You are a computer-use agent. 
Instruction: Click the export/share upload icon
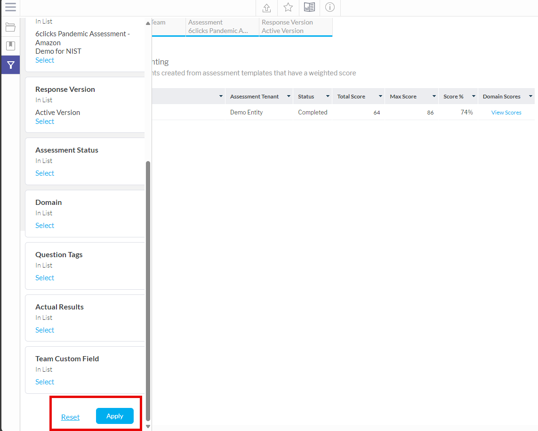click(x=266, y=8)
